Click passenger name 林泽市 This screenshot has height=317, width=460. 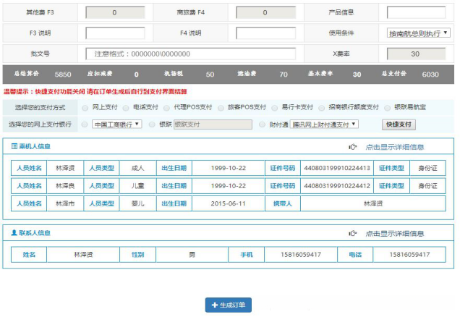(x=65, y=203)
